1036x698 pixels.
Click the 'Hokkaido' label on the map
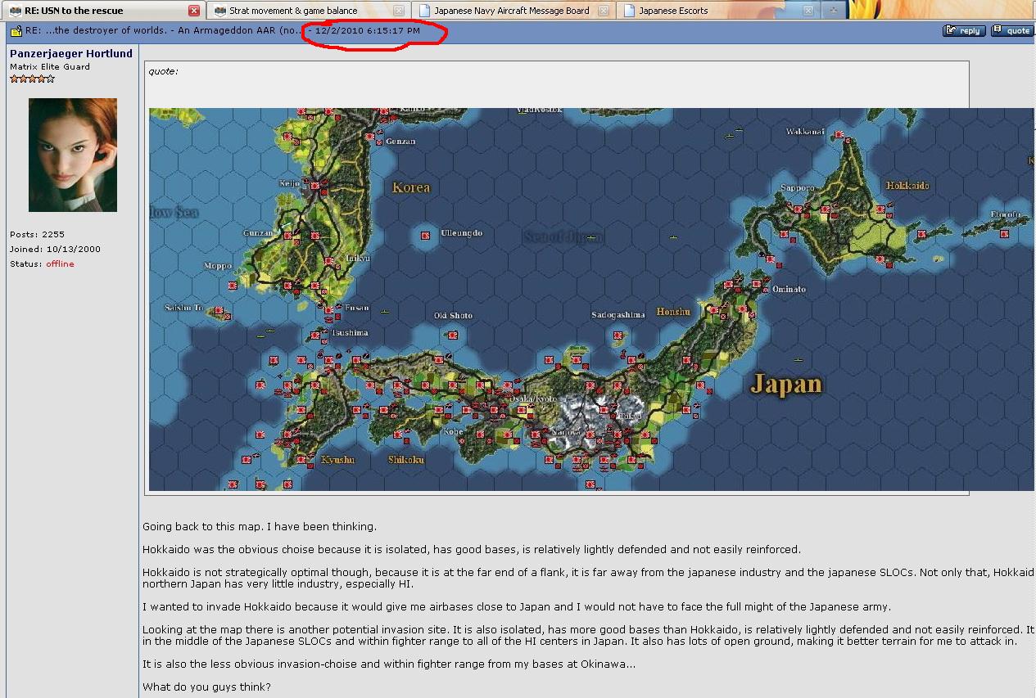[907, 186]
